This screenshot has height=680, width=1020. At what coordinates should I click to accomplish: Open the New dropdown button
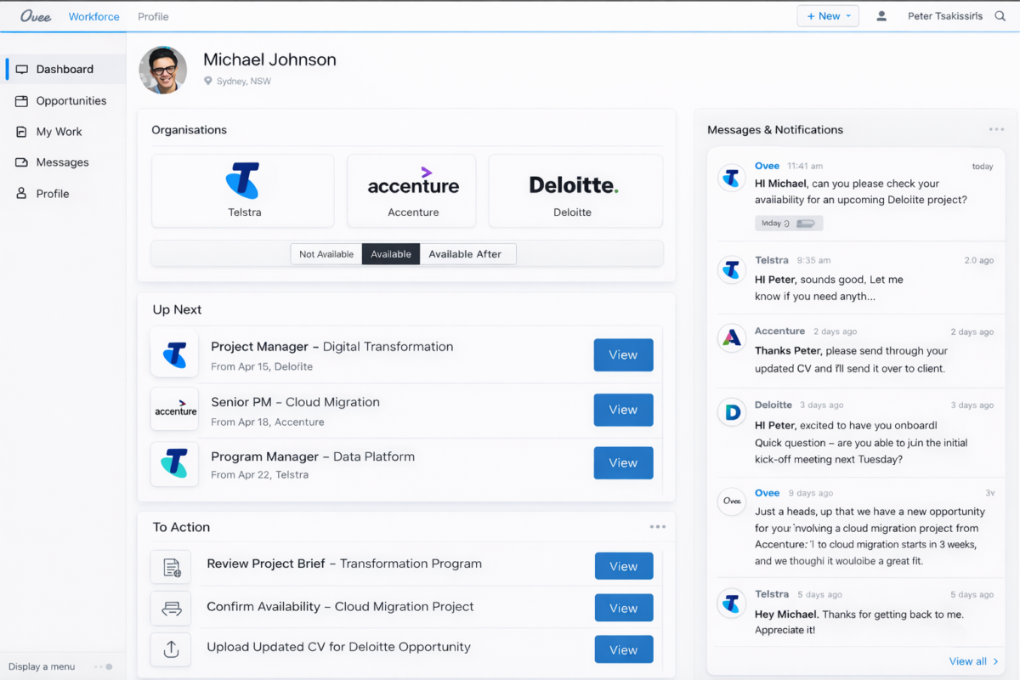point(828,16)
